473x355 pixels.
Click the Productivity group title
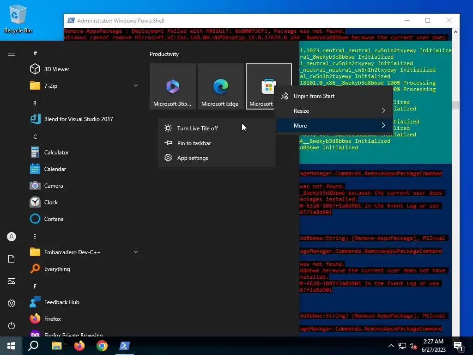(164, 54)
